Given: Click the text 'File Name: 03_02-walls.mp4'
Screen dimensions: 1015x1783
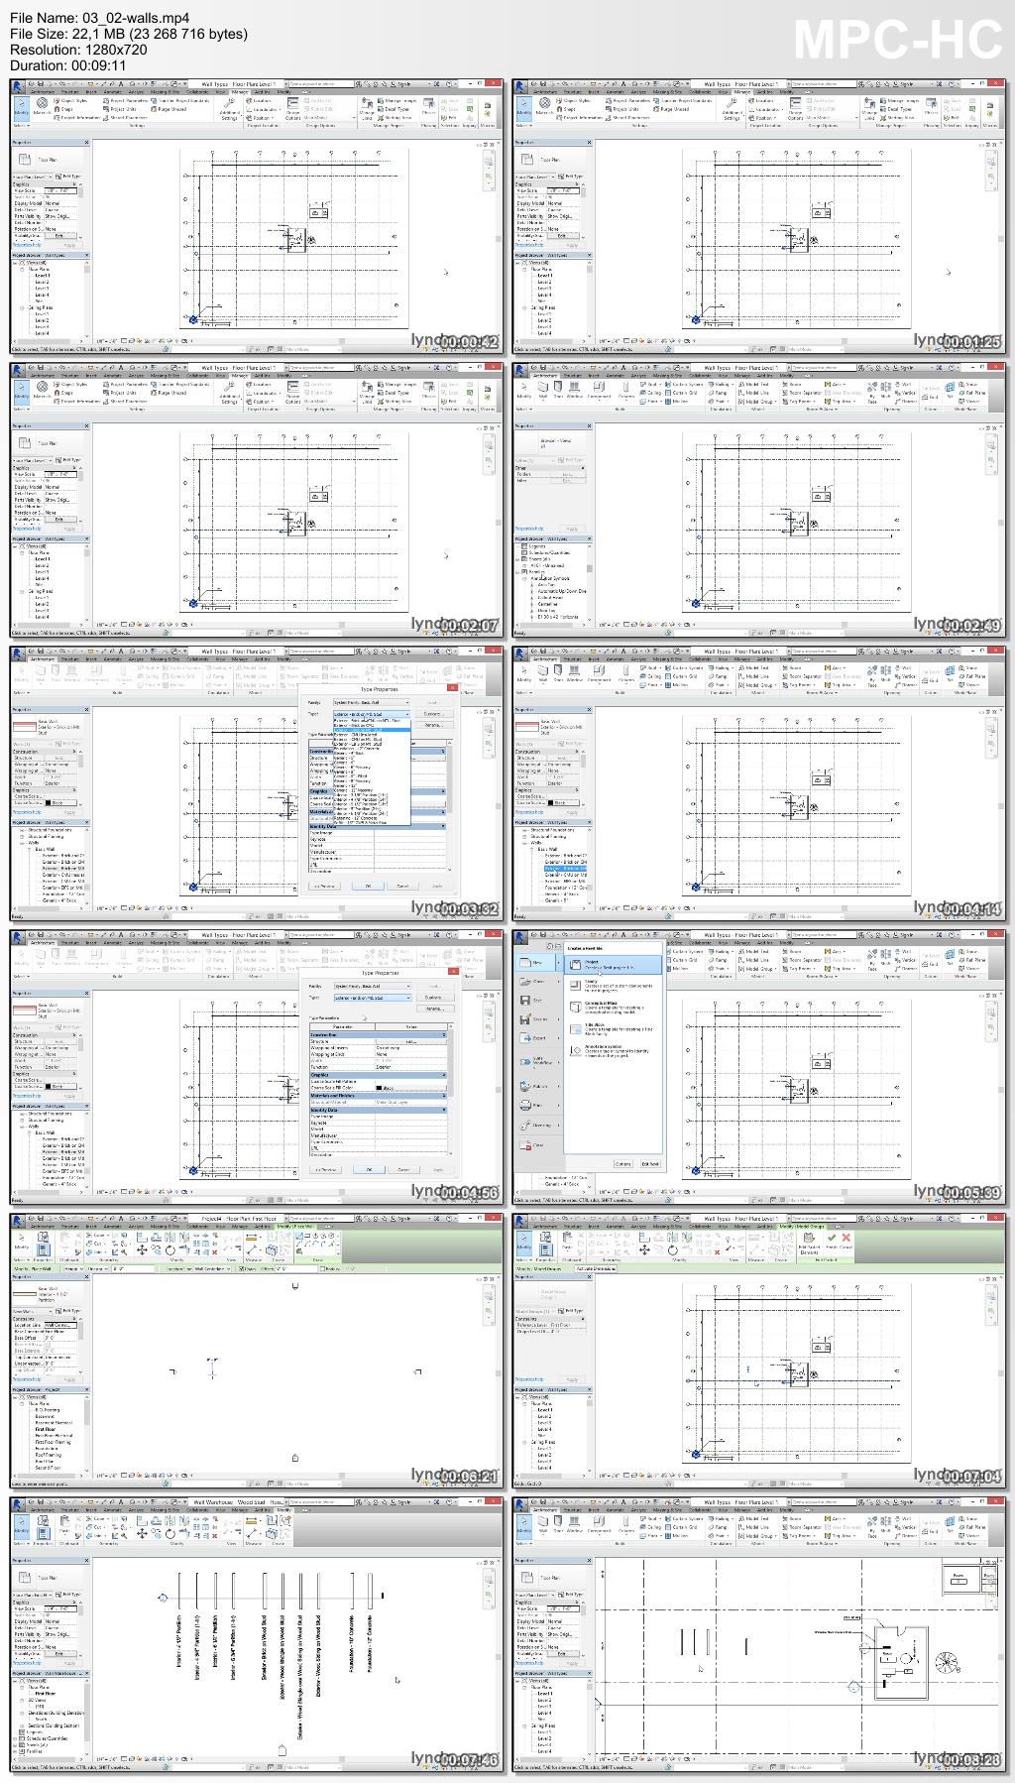Looking at the screenshot, I should click(x=99, y=18).
